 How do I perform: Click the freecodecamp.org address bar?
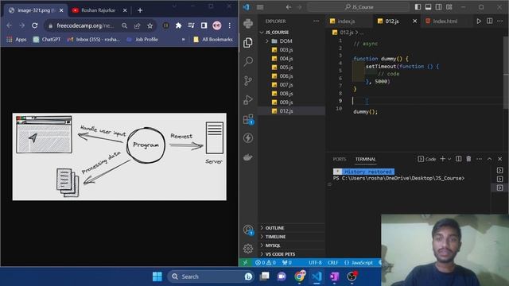85,25
